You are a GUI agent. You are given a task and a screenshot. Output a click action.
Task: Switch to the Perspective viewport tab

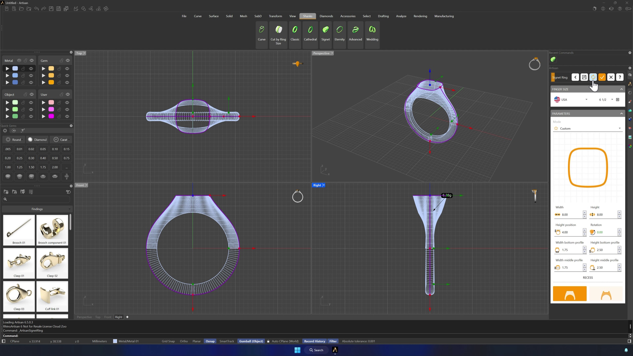(84, 317)
